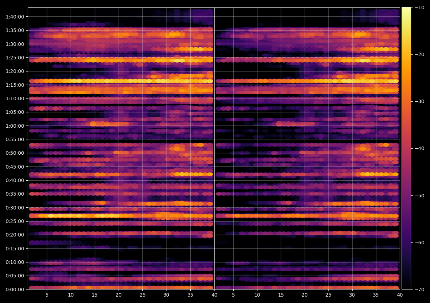Click the −60 colorbar tick label
The height and width of the screenshot is (303, 430).
pos(419,243)
